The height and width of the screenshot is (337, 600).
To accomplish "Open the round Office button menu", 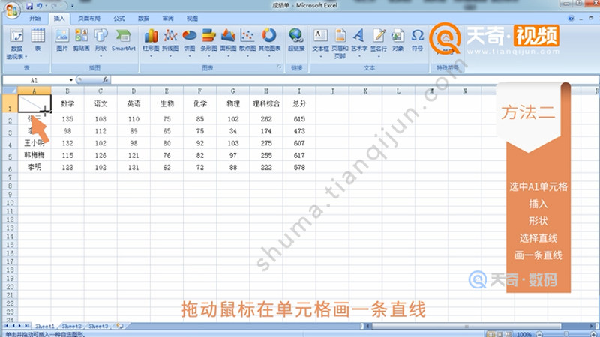I will (x=11, y=10).
